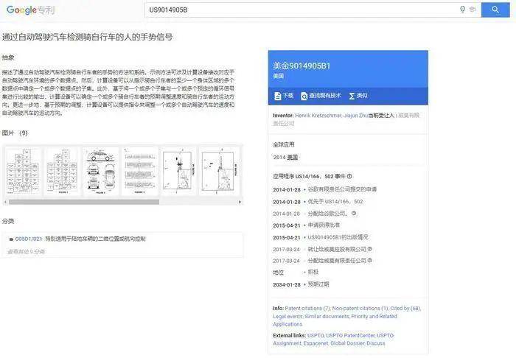Open inventor Jiajun Zhu link
516x358 pixels.
pyautogui.click(x=356, y=116)
